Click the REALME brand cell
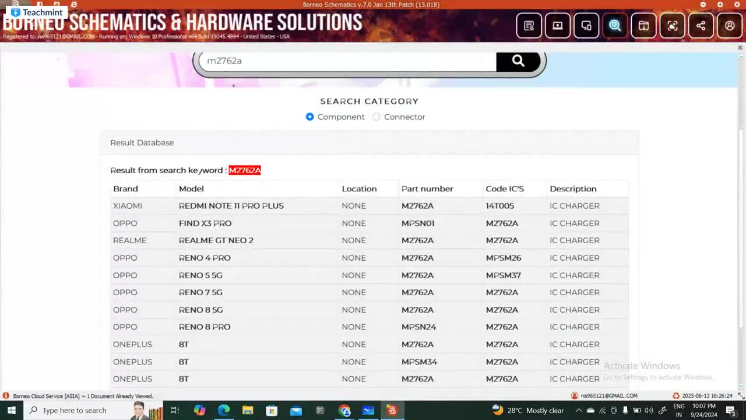 (x=130, y=240)
